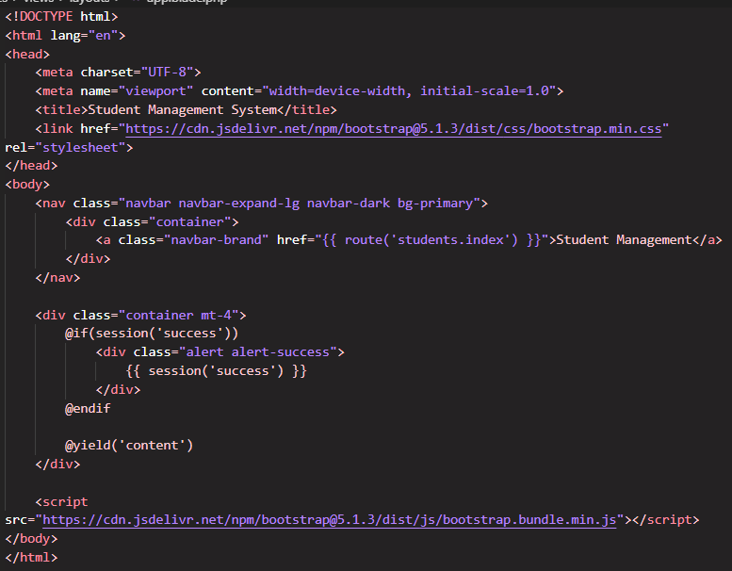Click the rel="stylesheet" attribute
The image size is (732, 571).
pyautogui.click(x=65, y=148)
